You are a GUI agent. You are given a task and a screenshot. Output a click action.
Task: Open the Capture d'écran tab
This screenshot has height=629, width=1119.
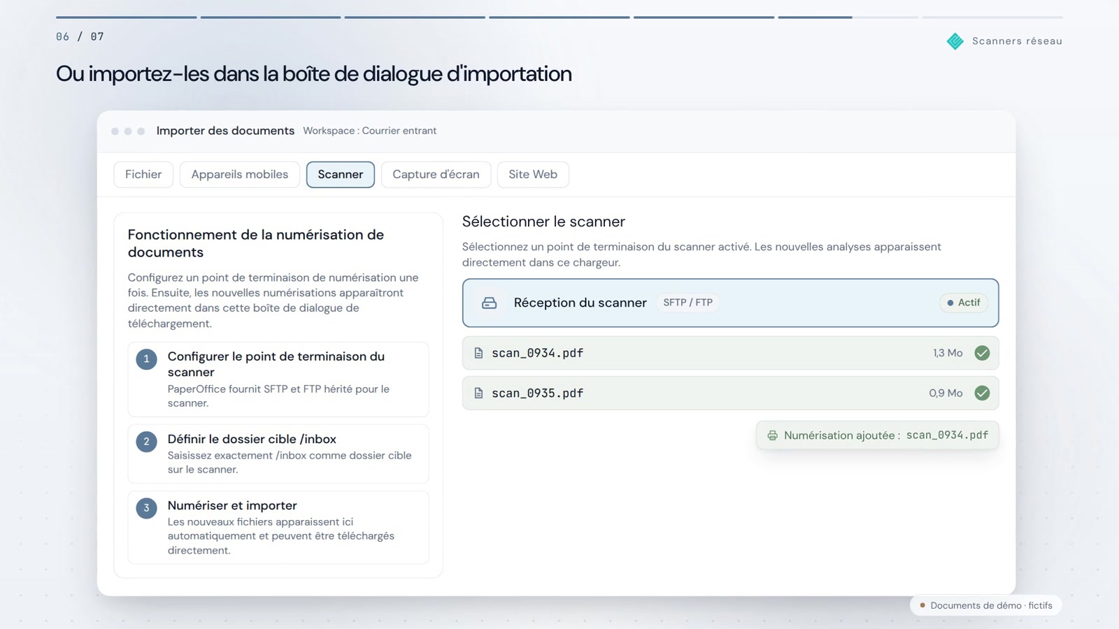pos(436,175)
